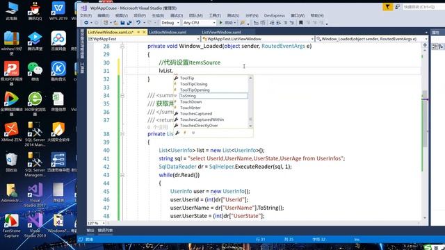Click the navigate backward arrow icon
The height and width of the screenshot is (250, 445).
(x=86, y=23)
